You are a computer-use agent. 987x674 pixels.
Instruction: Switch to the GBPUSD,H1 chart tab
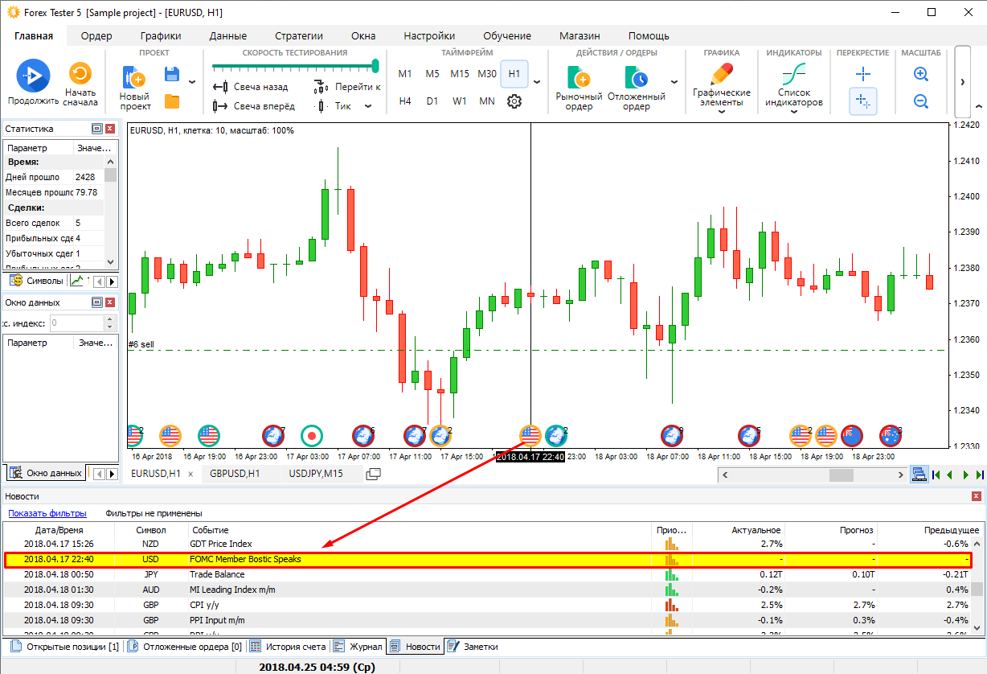pos(234,474)
